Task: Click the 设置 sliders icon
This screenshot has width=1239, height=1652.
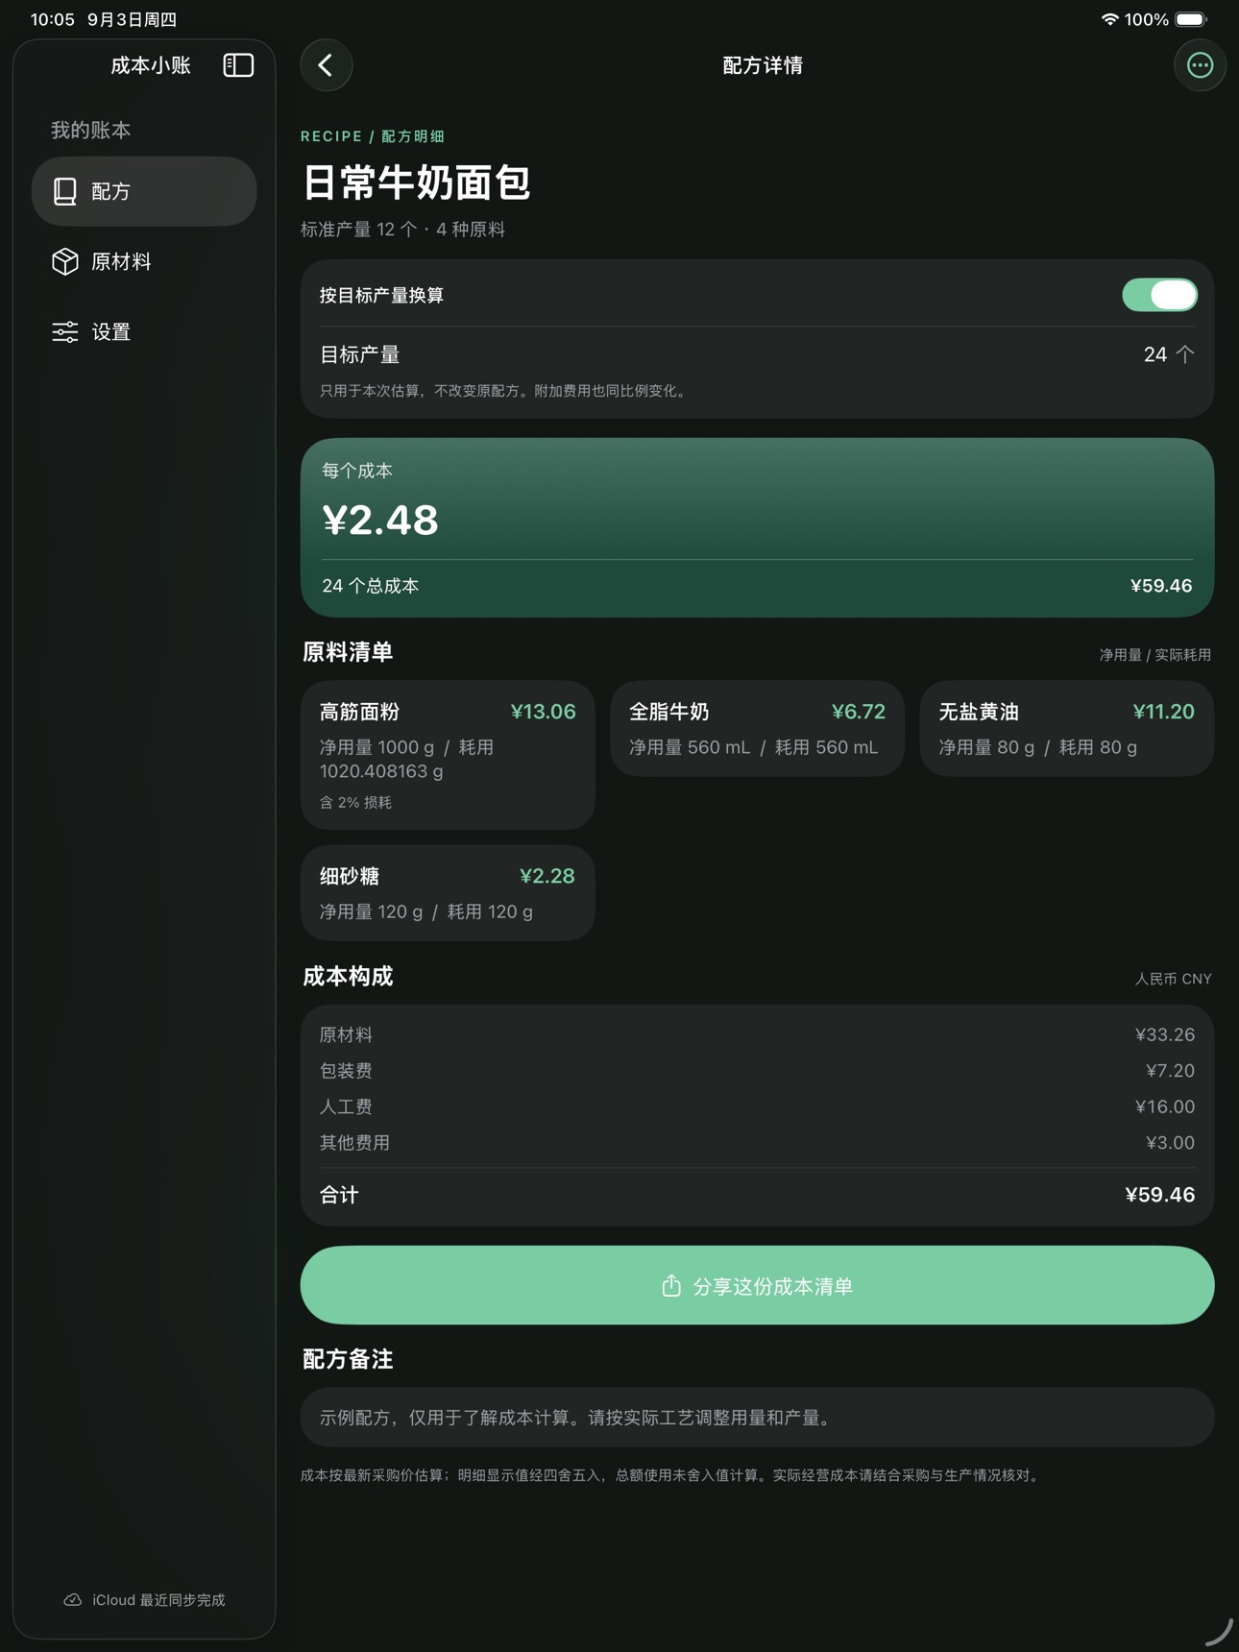Action: [x=65, y=332]
